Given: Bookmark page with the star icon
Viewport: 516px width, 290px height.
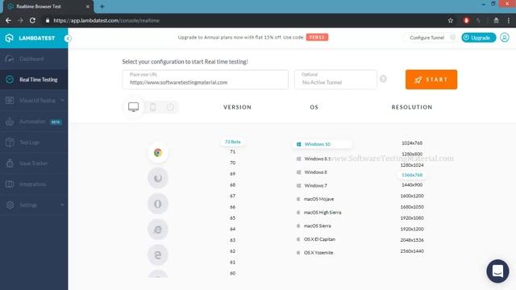Looking at the screenshot, I should pos(450,20).
